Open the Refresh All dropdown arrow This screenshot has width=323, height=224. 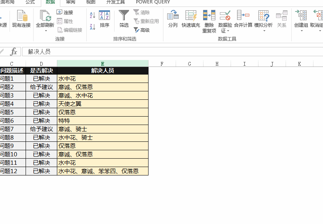click(x=46, y=31)
